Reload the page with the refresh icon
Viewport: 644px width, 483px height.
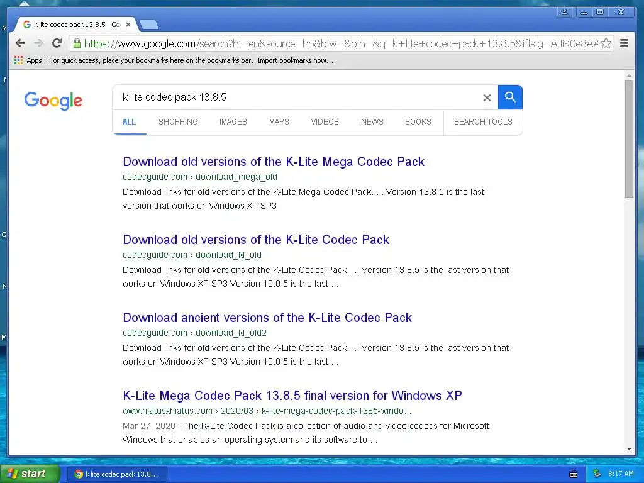[57, 43]
